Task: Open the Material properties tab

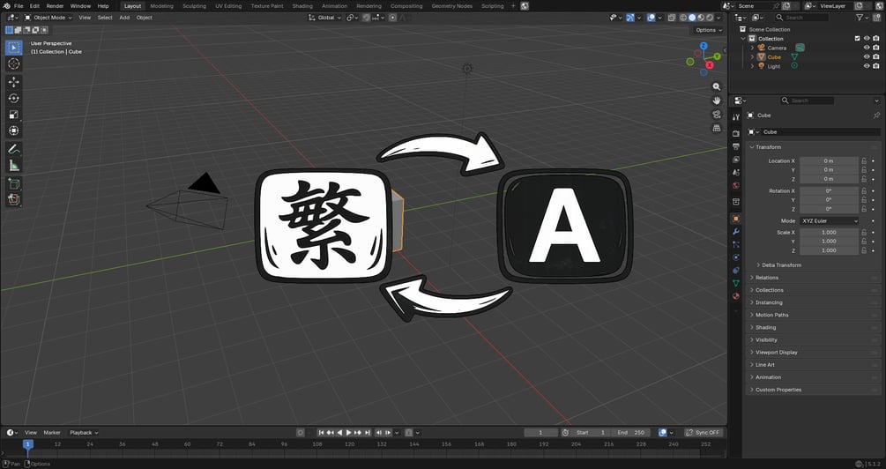Action: click(x=736, y=296)
